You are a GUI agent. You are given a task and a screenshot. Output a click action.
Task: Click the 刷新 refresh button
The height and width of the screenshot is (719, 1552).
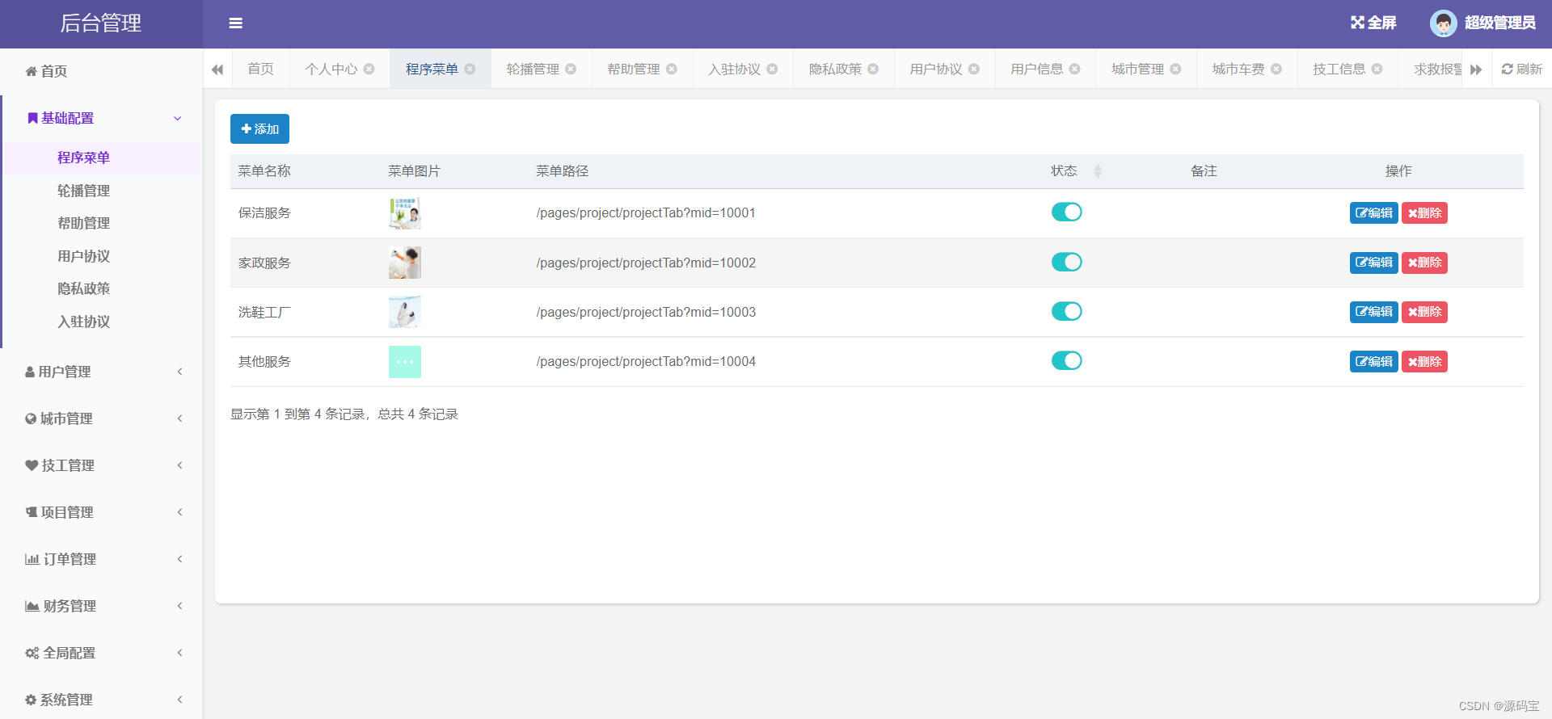[x=1522, y=69]
